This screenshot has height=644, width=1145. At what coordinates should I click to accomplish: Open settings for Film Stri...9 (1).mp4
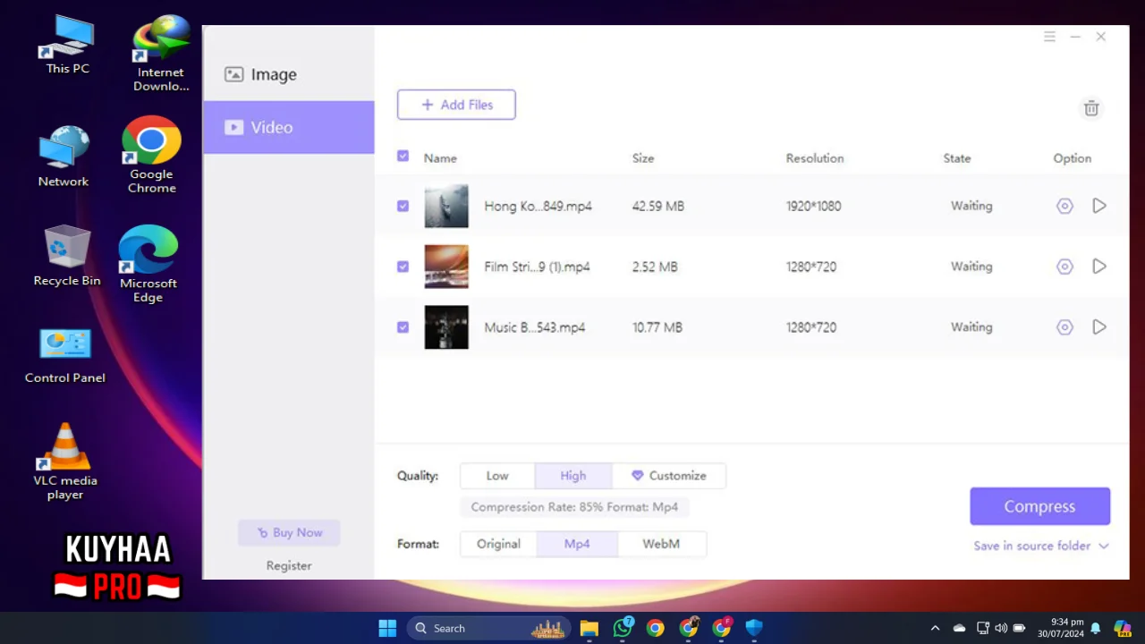pos(1064,267)
